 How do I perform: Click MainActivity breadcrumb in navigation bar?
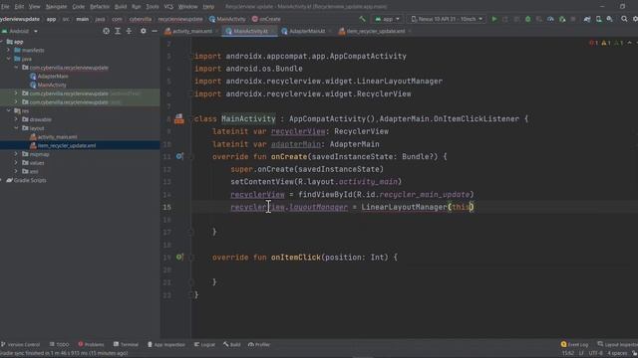[227, 19]
